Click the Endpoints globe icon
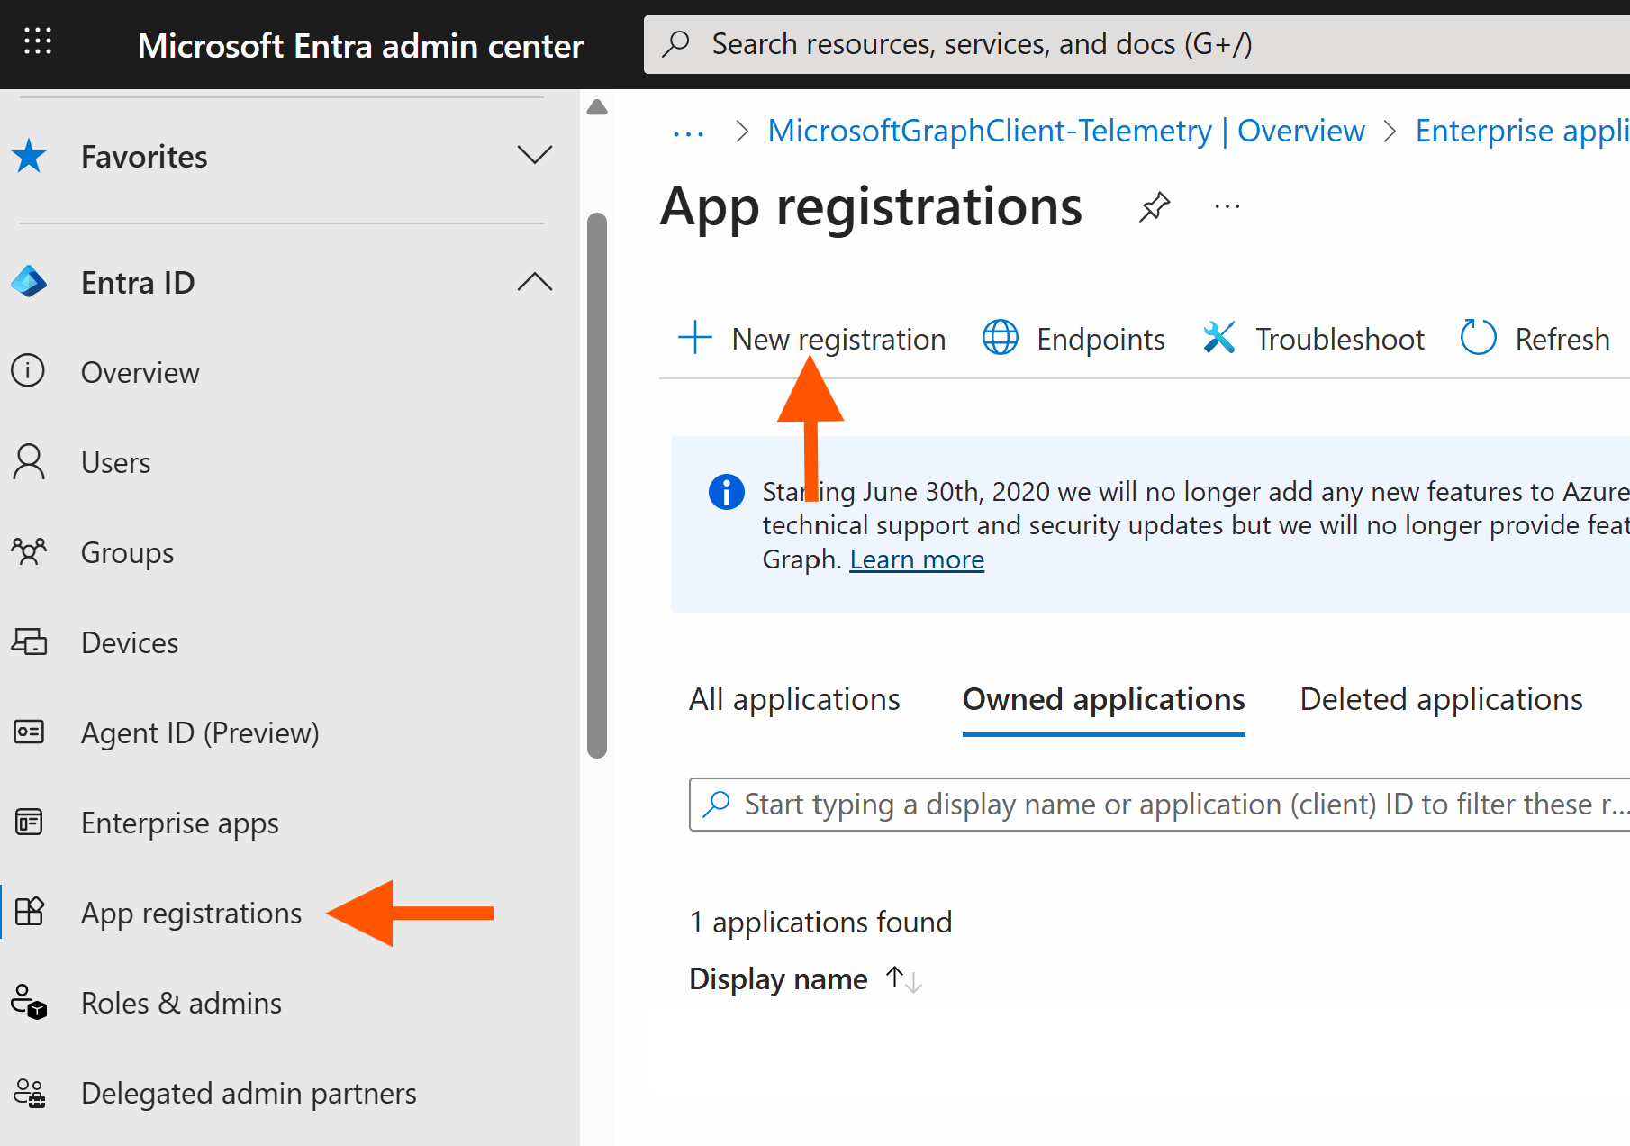1630x1146 pixels. pos(1001,338)
